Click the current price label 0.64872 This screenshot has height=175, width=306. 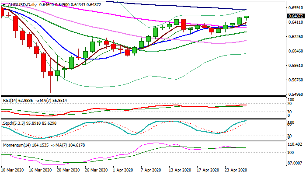296,16
